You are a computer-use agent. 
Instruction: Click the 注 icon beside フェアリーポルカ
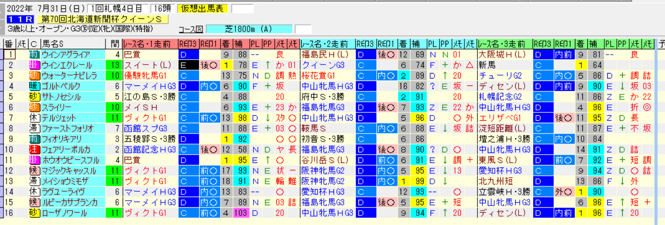34,150
